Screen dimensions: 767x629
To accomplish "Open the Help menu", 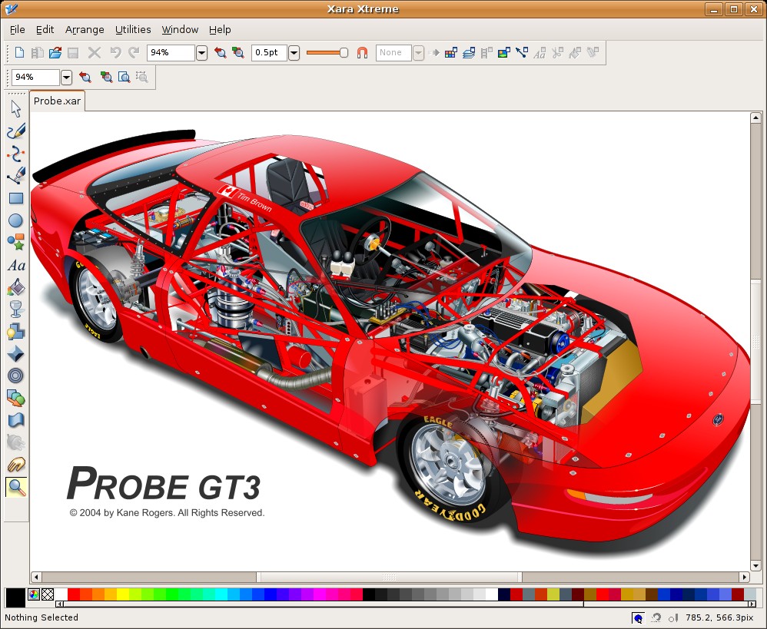I will tap(220, 29).
